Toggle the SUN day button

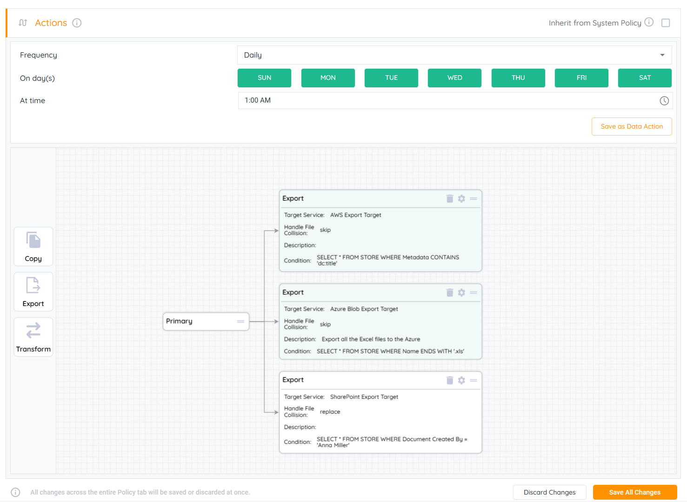(x=264, y=78)
